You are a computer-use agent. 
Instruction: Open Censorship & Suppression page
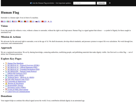pyautogui.click(x=15, y=82)
